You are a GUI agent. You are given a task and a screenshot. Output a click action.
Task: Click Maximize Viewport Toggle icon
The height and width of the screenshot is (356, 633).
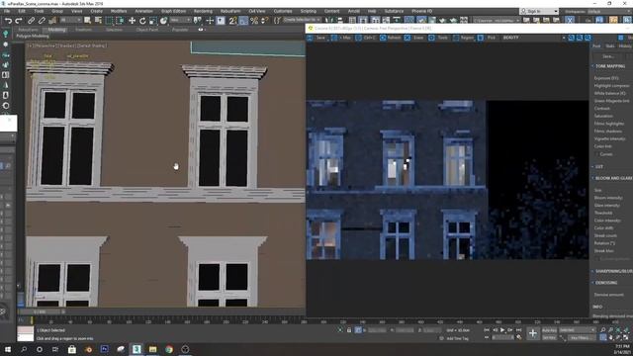(626, 337)
